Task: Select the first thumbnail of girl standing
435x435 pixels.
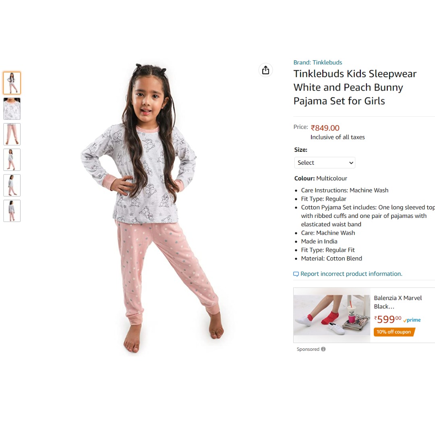Action: [12, 83]
